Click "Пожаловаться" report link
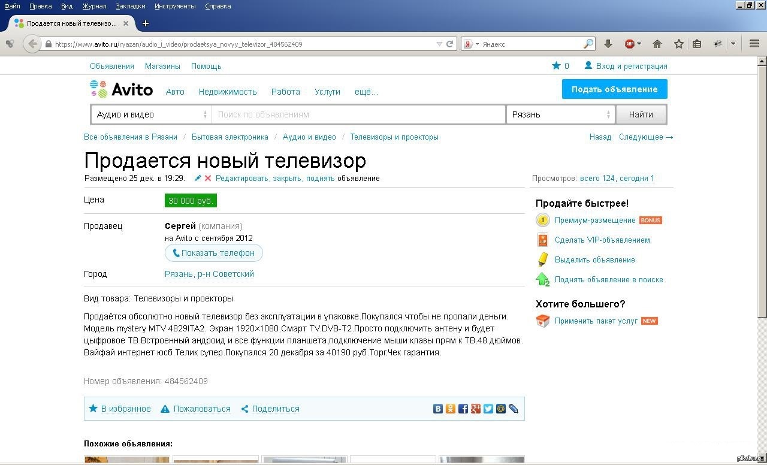 201,409
